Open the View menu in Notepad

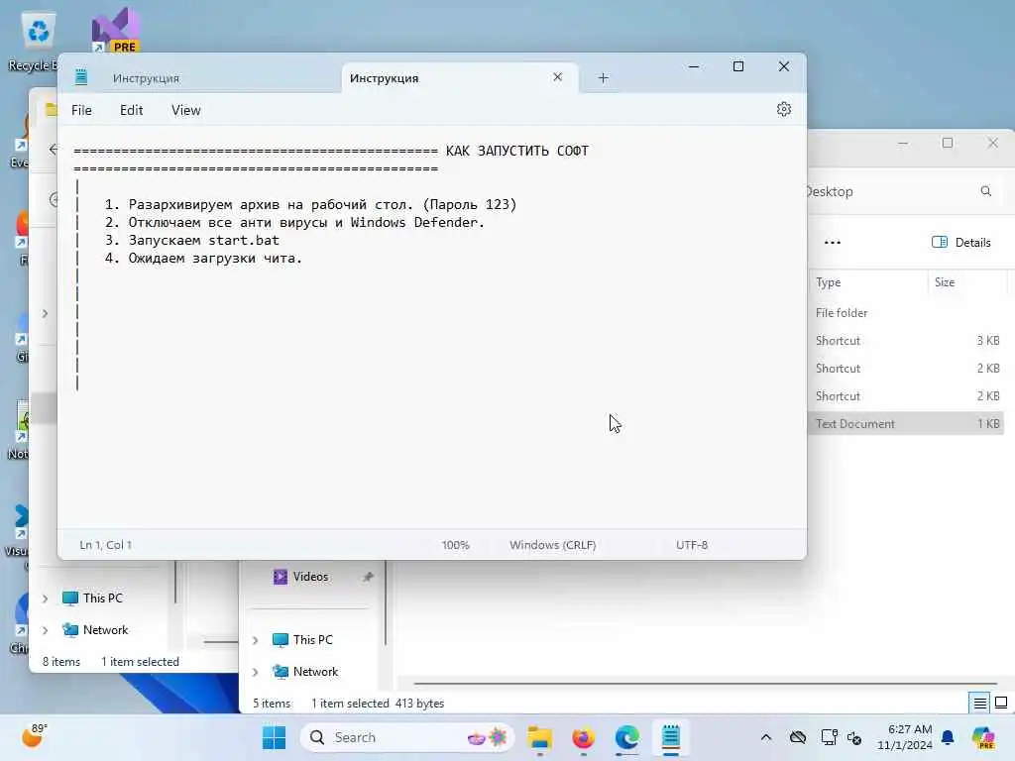pyautogui.click(x=185, y=110)
